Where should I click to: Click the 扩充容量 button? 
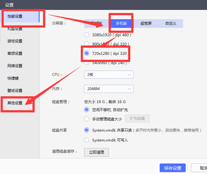pyautogui.click(x=137, y=119)
